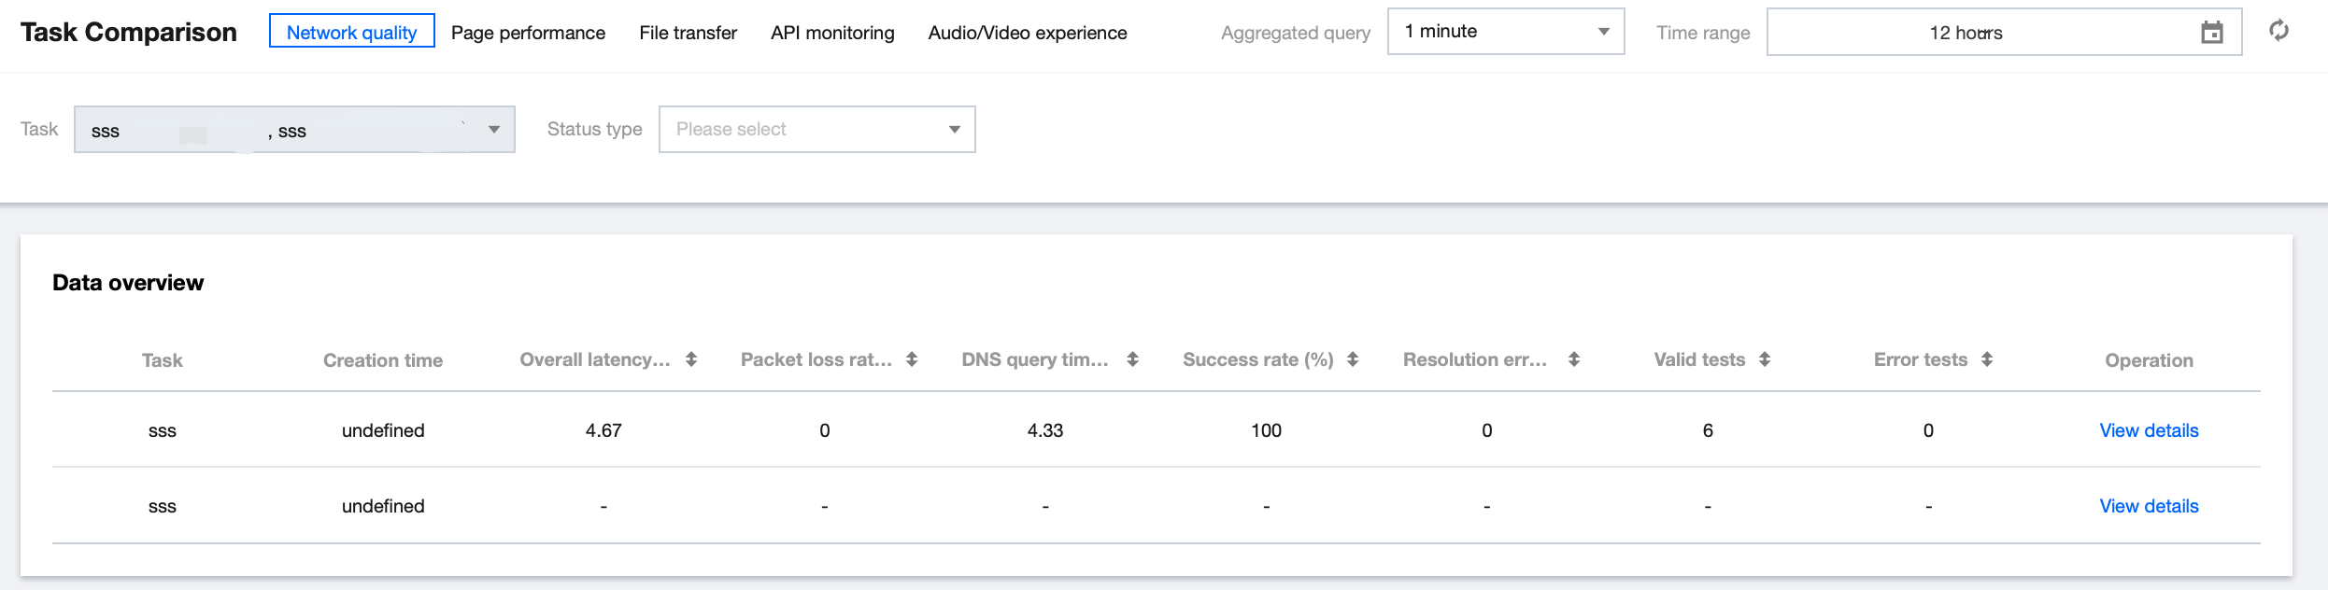The image size is (2328, 590).
Task: Switch to the Page performance tab
Action: pyautogui.click(x=528, y=33)
